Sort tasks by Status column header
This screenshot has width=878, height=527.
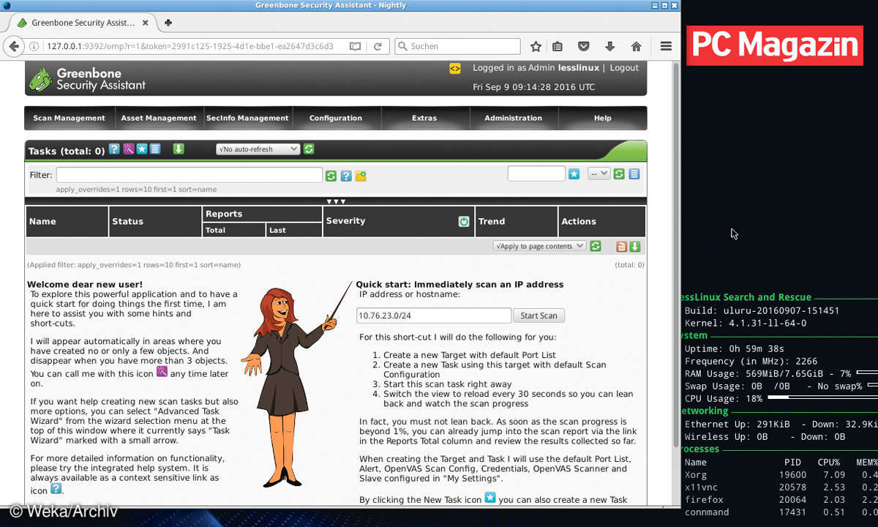pos(127,222)
